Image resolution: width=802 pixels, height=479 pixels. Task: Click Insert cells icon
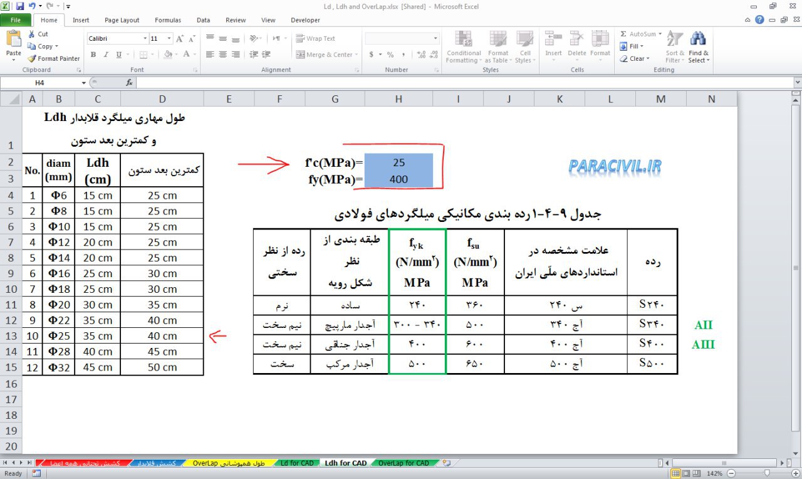pos(553,38)
